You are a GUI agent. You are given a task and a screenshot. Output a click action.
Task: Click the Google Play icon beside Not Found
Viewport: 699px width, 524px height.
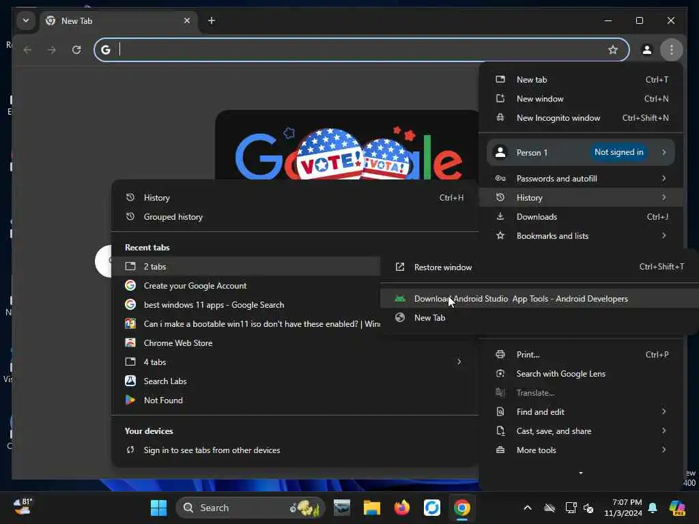point(130,400)
